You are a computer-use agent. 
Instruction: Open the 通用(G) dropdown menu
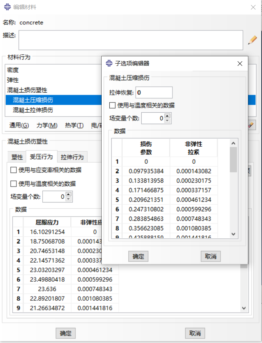(19, 125)
